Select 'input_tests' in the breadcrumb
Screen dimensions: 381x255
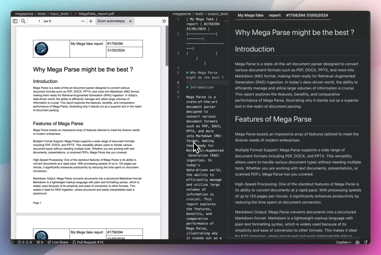(59, 14)
